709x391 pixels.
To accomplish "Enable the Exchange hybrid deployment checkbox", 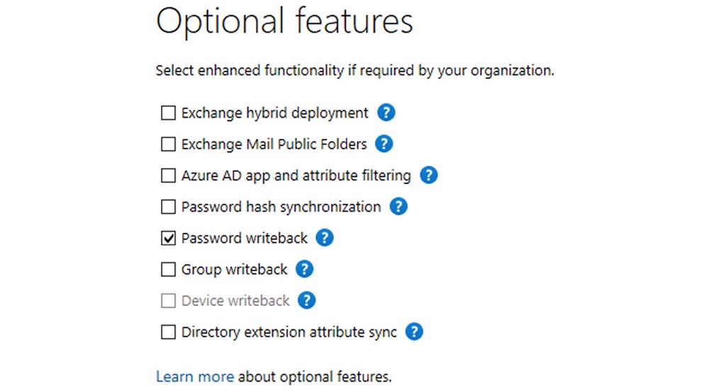I will pyautogui.click(x=168, y=113).
